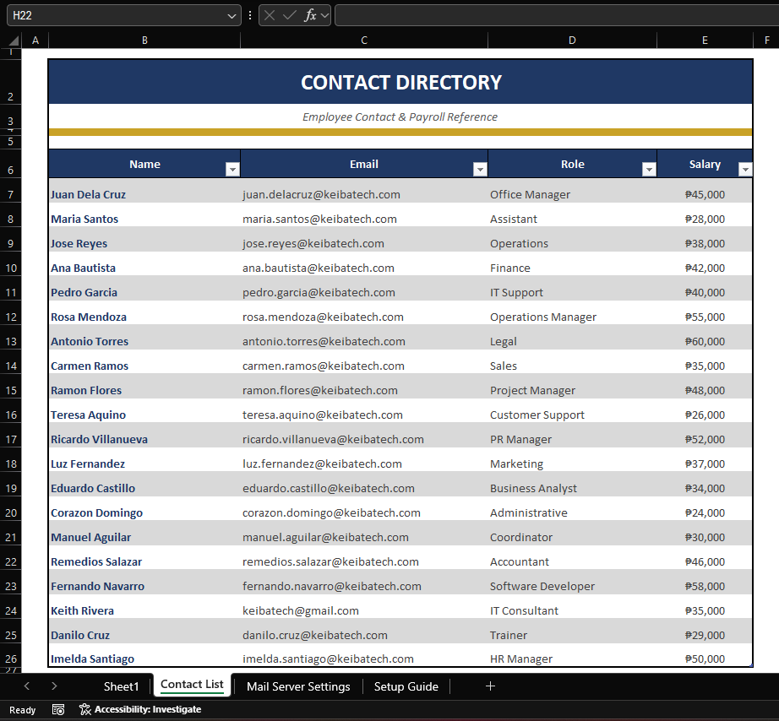This screenshot has width=779, height=721.
Task: Click Employee Contact & Payroll Reference subtitle
Action: tap(400, 117)
